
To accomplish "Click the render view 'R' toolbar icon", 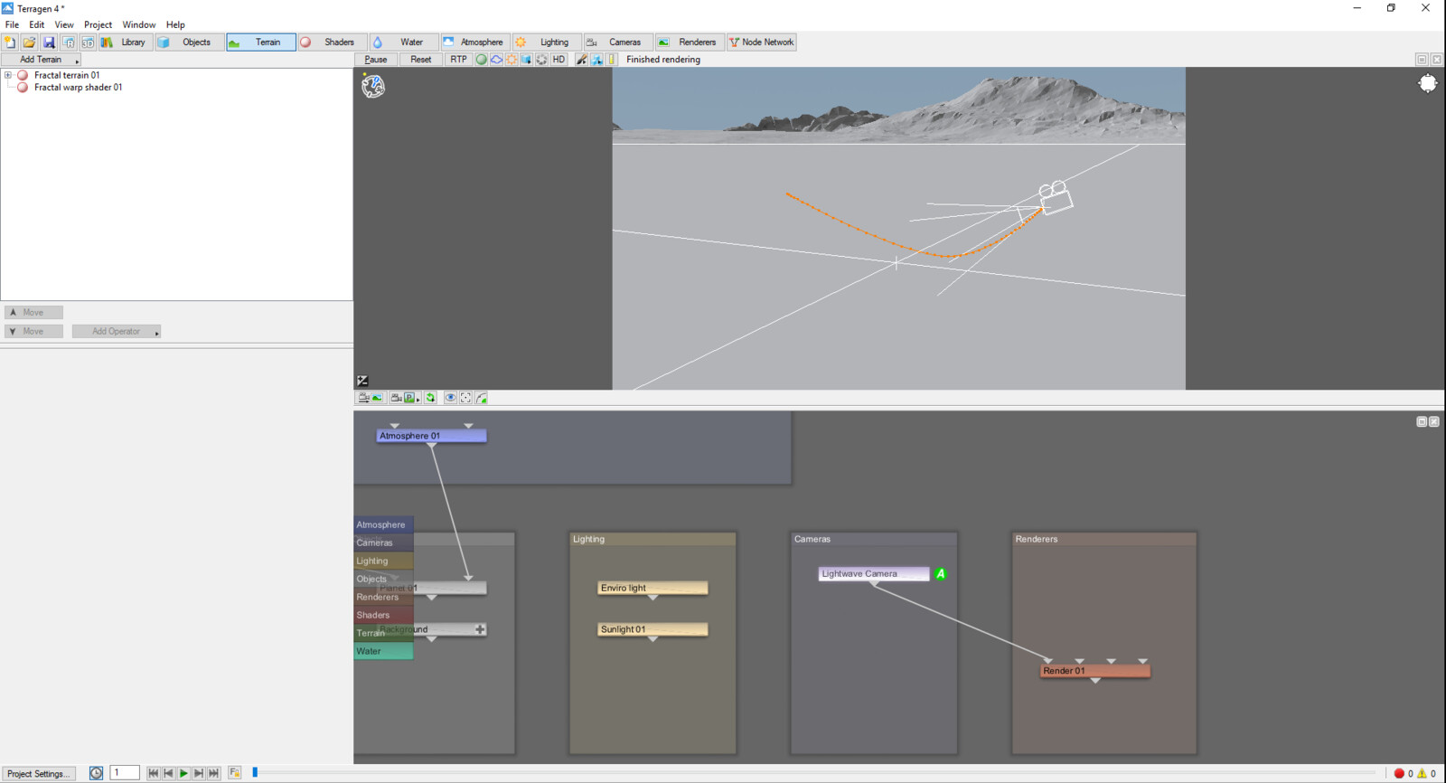I will coord(69,42).
